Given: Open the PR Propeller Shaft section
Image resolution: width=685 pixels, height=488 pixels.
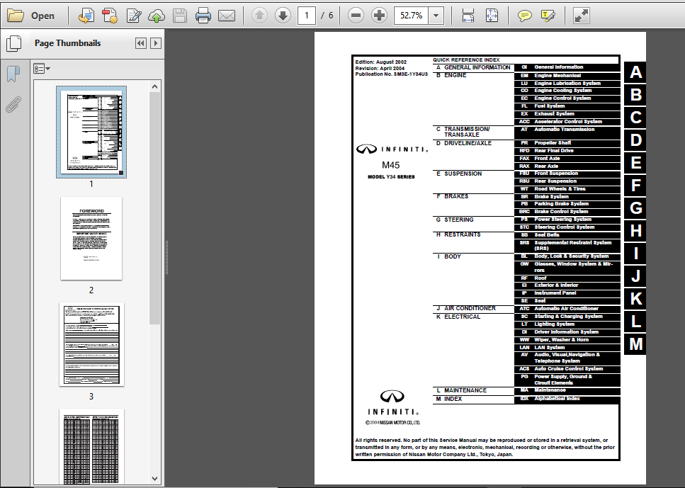Looking at the screenshot, I should [x=567, y=143].
